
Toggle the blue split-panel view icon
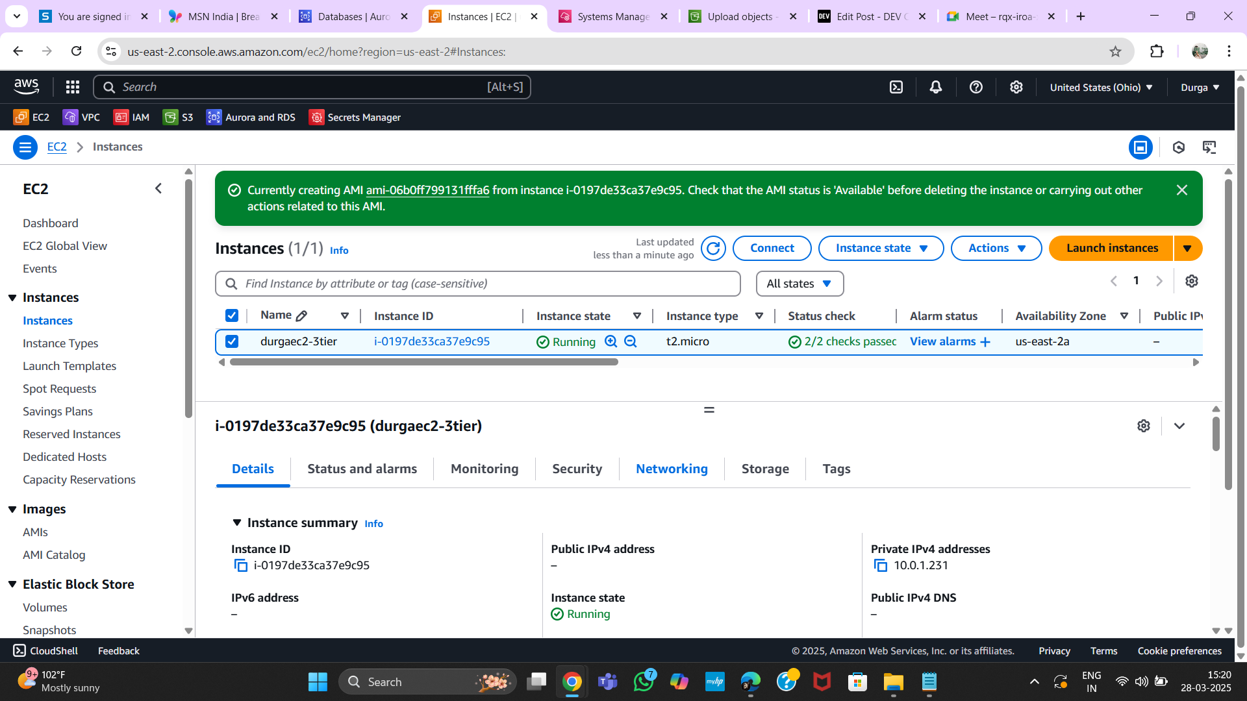click(x=1140, y=147)
